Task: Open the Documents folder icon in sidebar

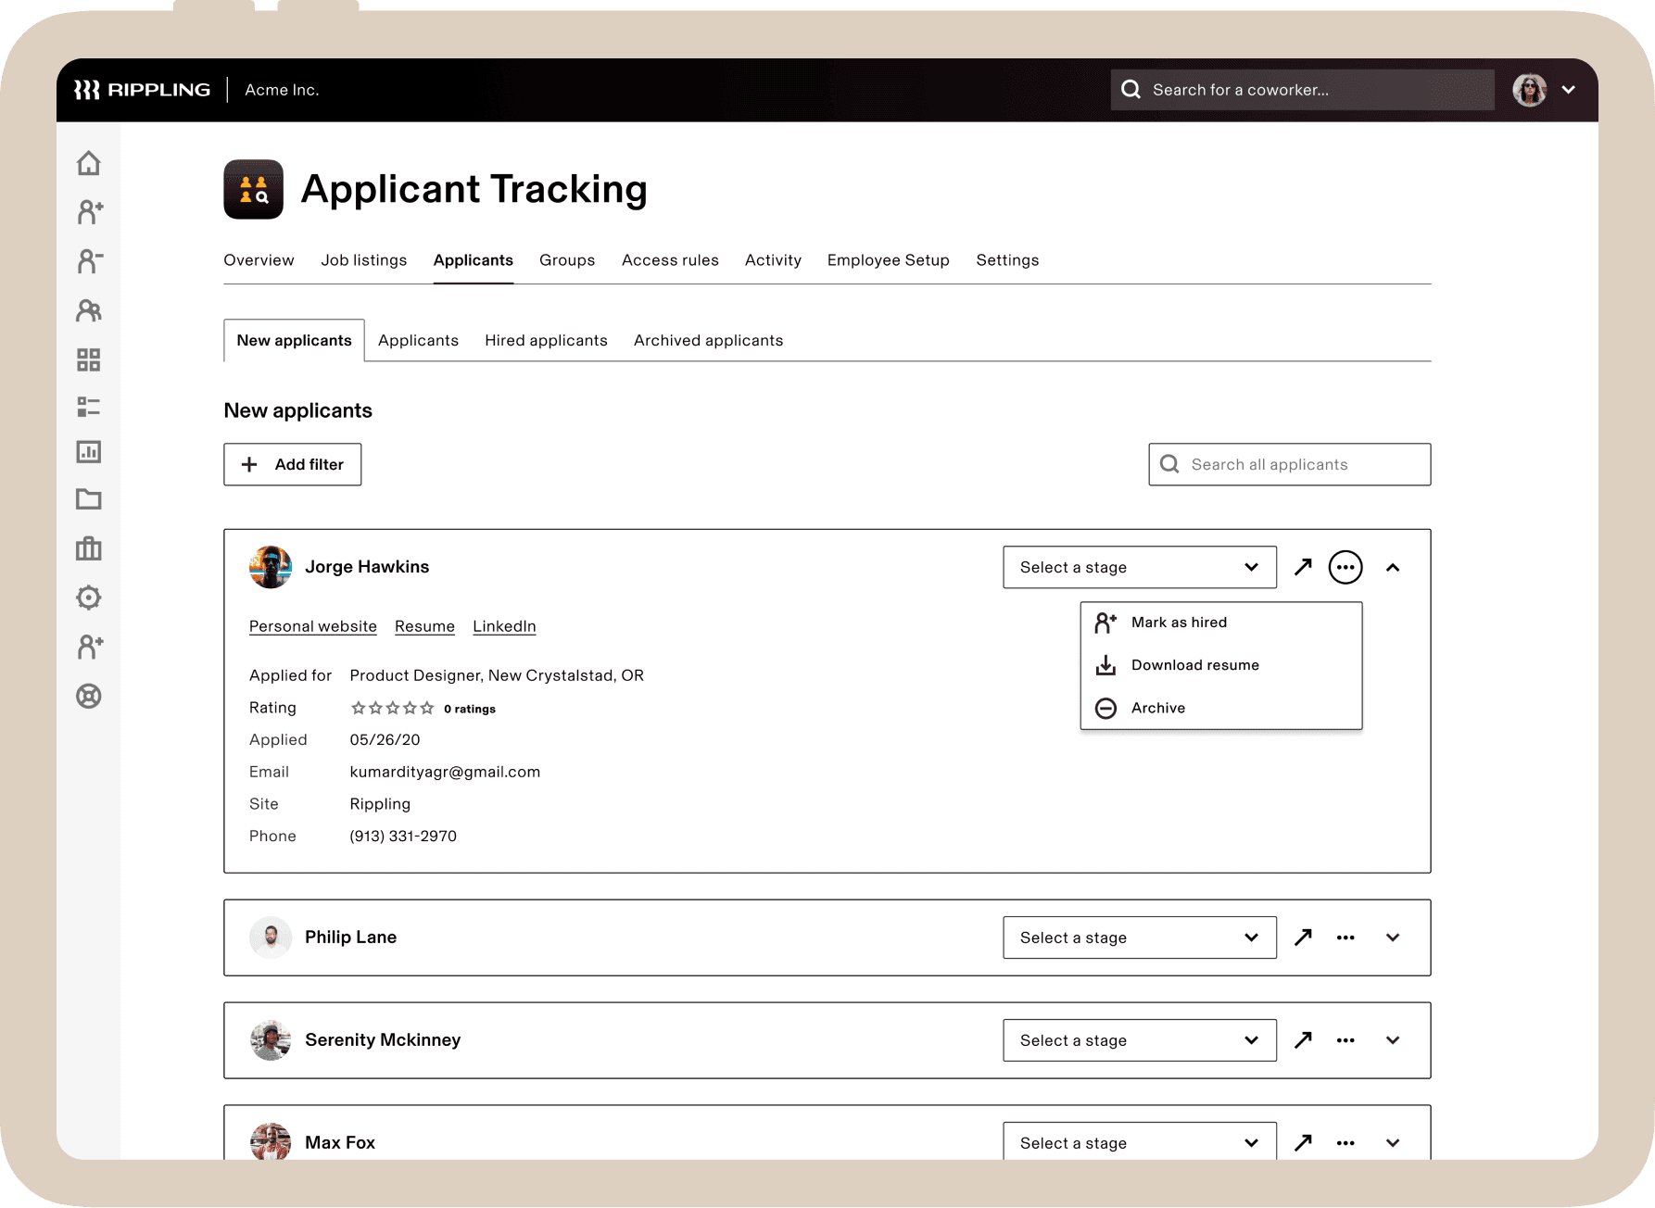Action: [x=89, y=499]
